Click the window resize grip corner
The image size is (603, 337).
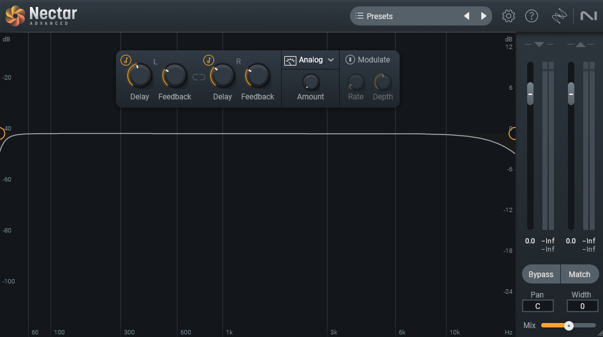click(x=600, y=334)
